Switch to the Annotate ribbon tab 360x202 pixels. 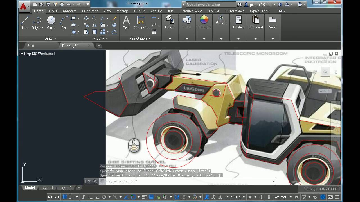point(69,11)
